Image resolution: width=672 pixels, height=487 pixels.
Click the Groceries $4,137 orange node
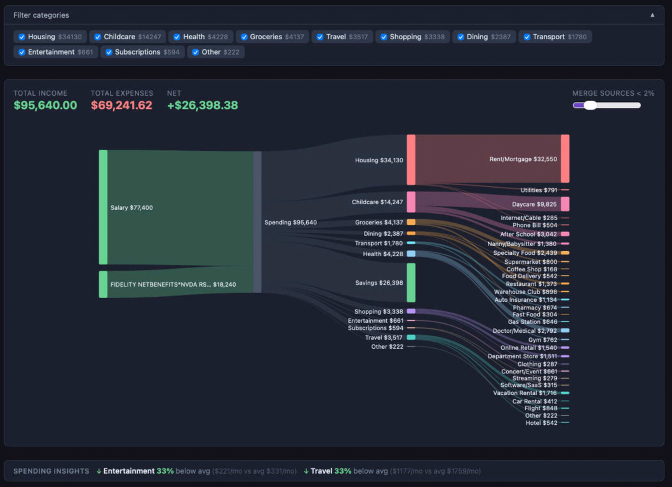click(411, 222)
